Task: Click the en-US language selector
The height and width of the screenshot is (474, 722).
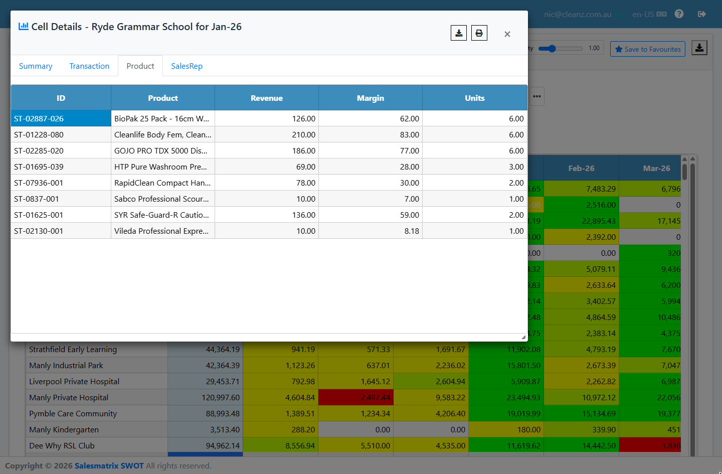Action: [x=649, y=14]
